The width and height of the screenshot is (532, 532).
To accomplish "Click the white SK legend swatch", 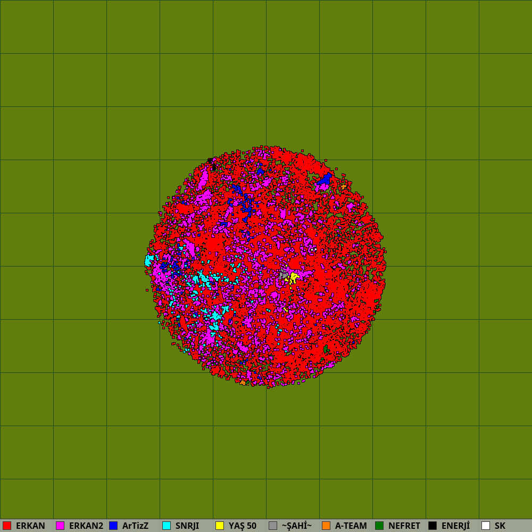I will point(486,526).
